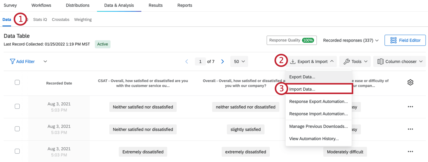Open the Field Editor
This screenshot has width=428, height=162.
[405, 40]
